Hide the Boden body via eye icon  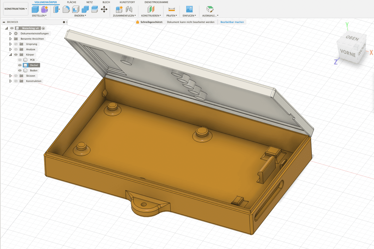pos(20,70)
